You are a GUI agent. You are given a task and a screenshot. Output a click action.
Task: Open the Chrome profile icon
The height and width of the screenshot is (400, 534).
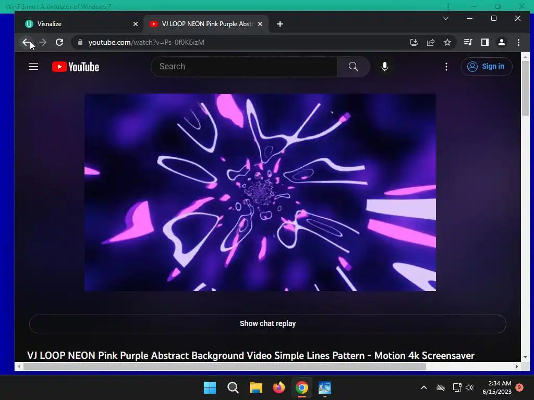(x=502, y=42)
